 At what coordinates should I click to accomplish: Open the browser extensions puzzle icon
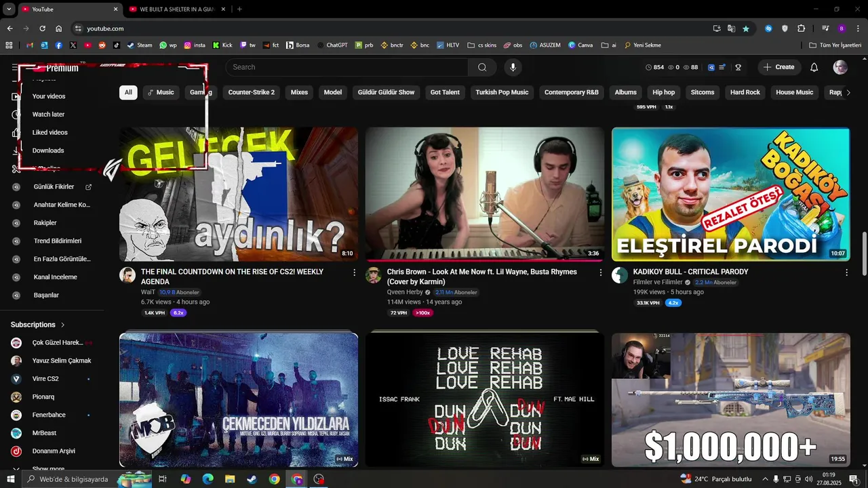pyautogui.click(x=802, y=28)
